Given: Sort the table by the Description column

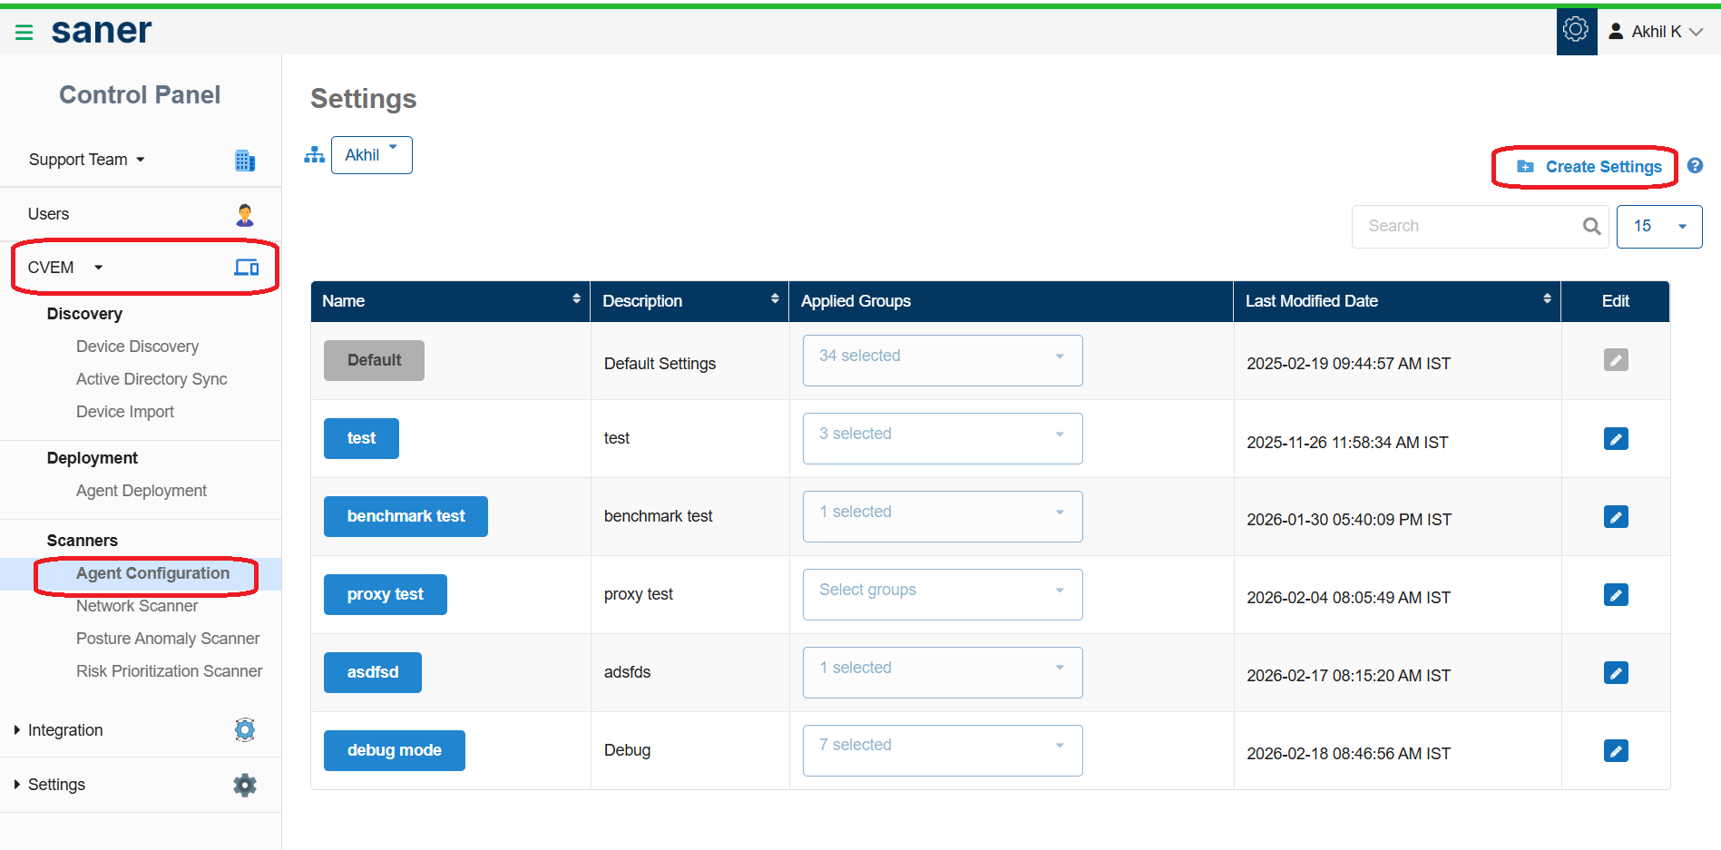Looking at the screenshot, I should pos(775,299).
